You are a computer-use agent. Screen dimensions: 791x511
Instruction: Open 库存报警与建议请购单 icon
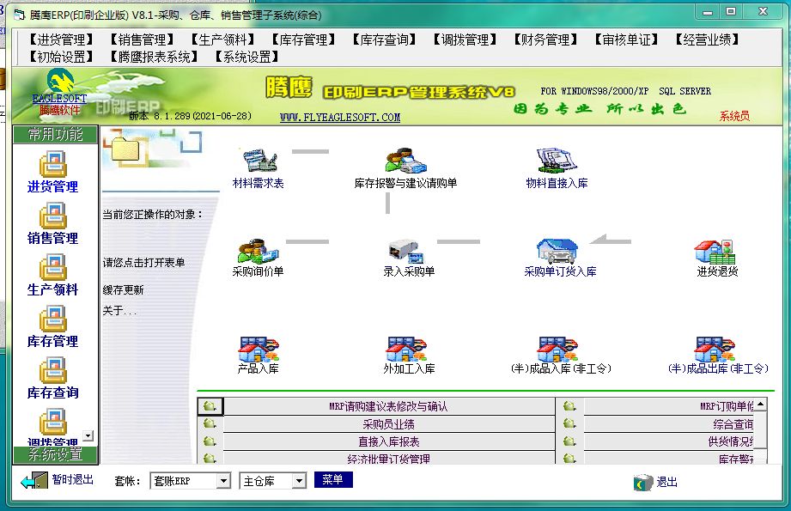[x=405, y=168]
